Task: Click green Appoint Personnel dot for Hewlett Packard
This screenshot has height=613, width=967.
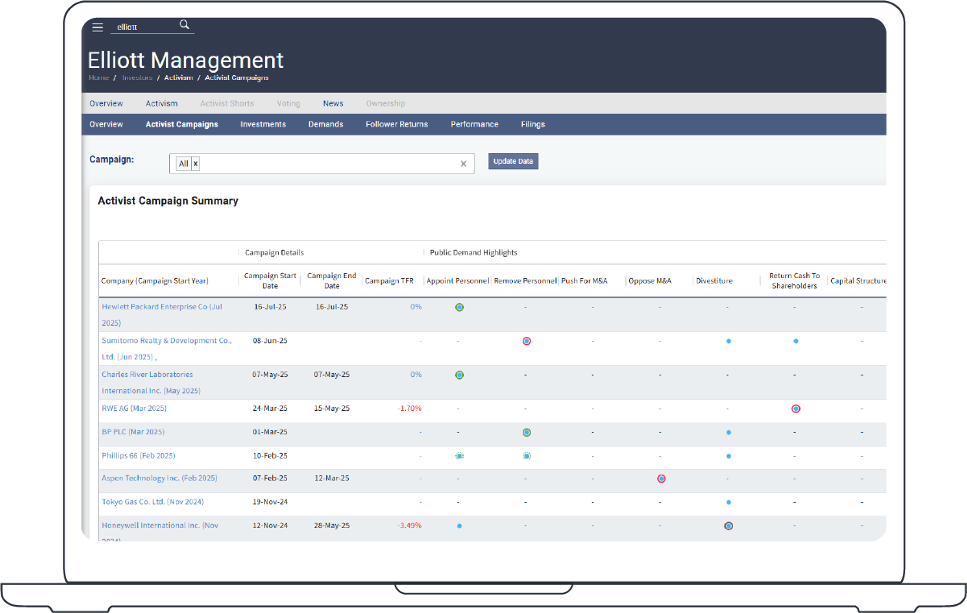Action: pyautogui.click(x=459, y=307)
